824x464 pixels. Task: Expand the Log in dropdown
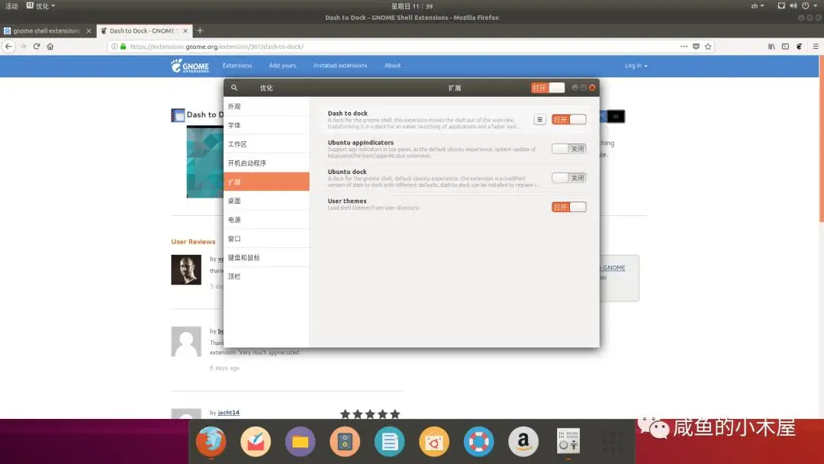pos(636,66)
